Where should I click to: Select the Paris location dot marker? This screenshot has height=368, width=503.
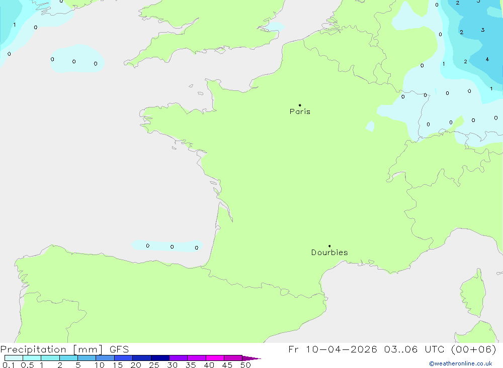pyautogui.click(x=300, y=105)
